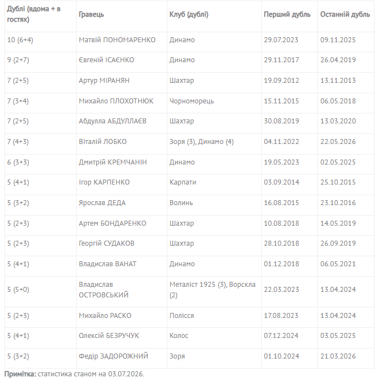
Task: Click the 'Зоря (3), Динамо (4)' cell
Action: 202,142
